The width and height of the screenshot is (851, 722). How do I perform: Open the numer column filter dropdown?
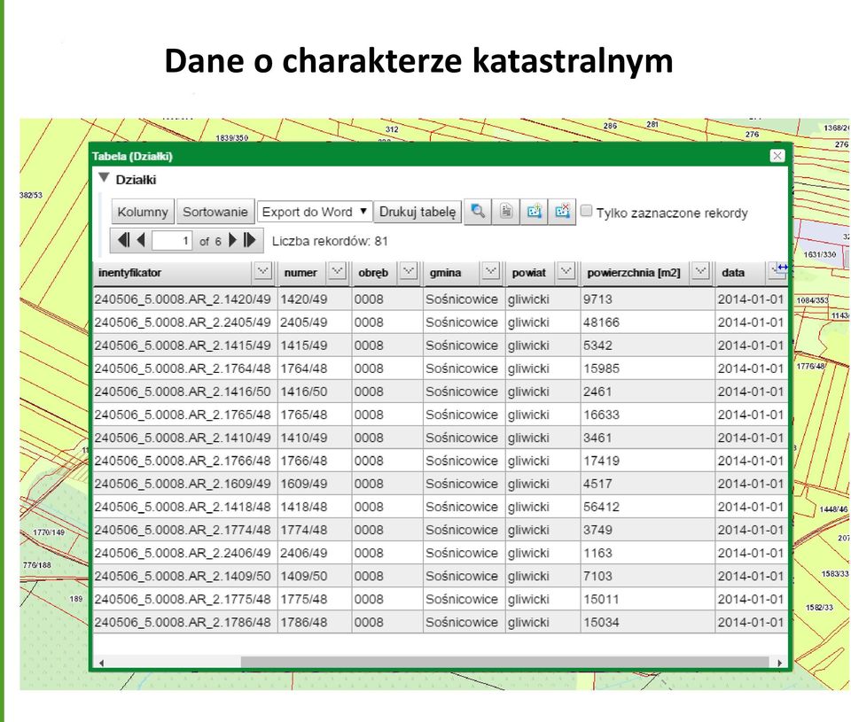[x=337, y=271]
